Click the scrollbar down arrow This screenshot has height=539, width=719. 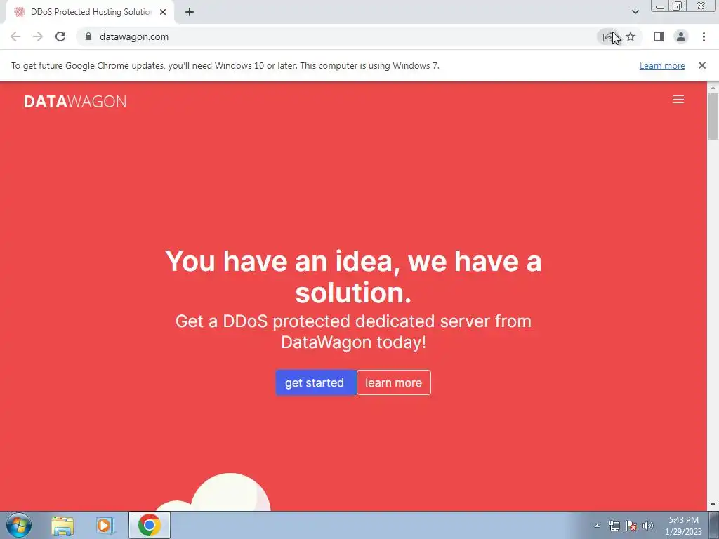[713, 505]
